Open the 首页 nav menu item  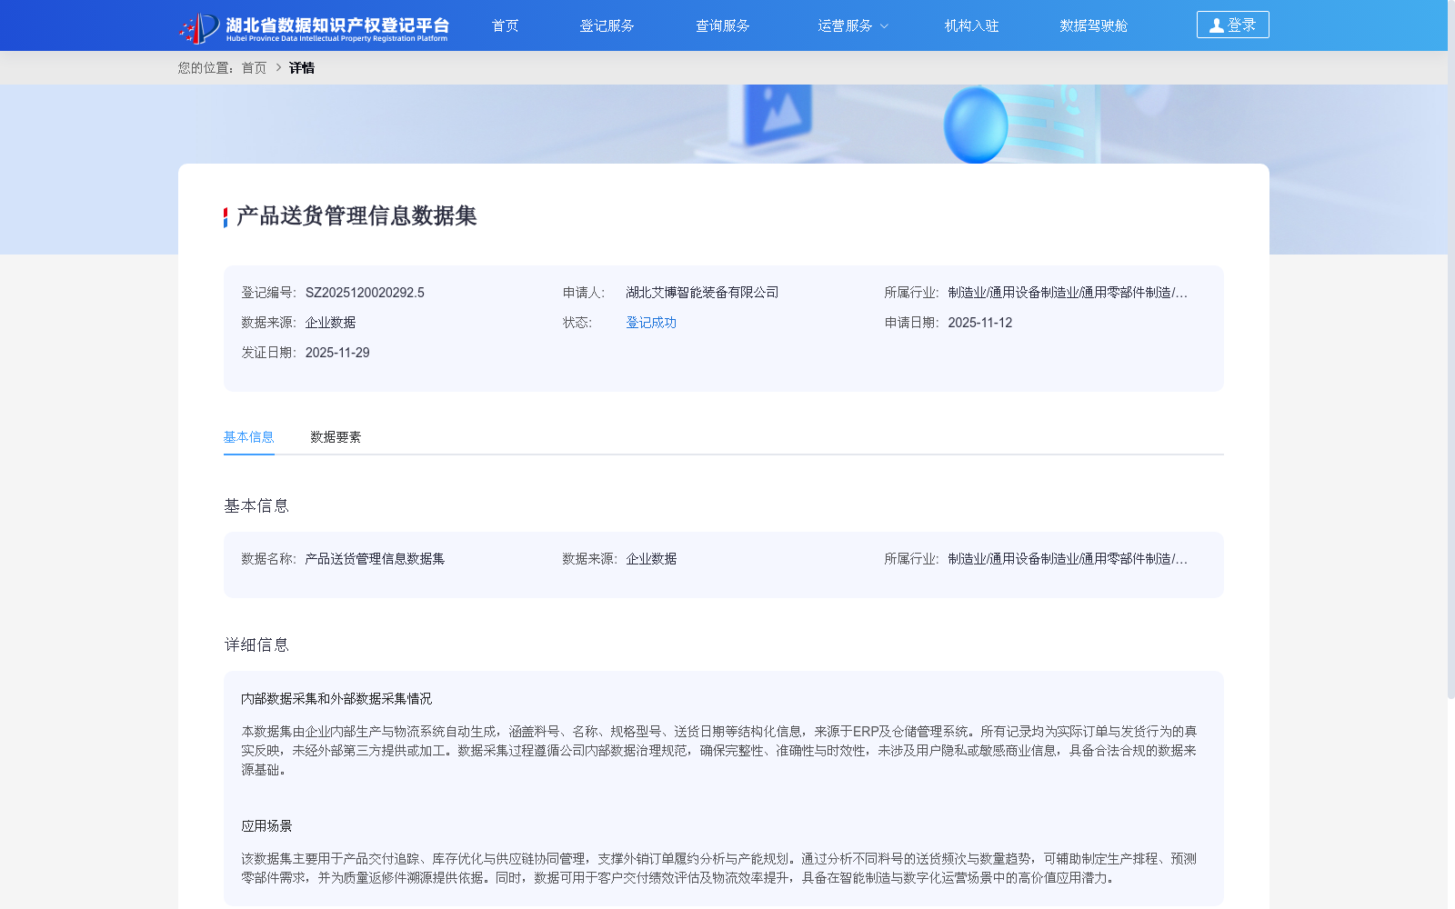pyautogui.click(x=505, y=25)
